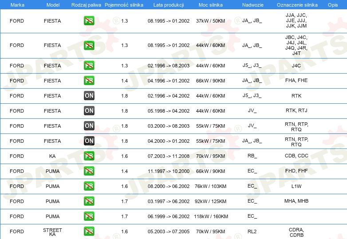Image resolution: width=347 pixels, height=239 pixels.
Task: Click the STREET KA model cell
Action: (52, 232)
